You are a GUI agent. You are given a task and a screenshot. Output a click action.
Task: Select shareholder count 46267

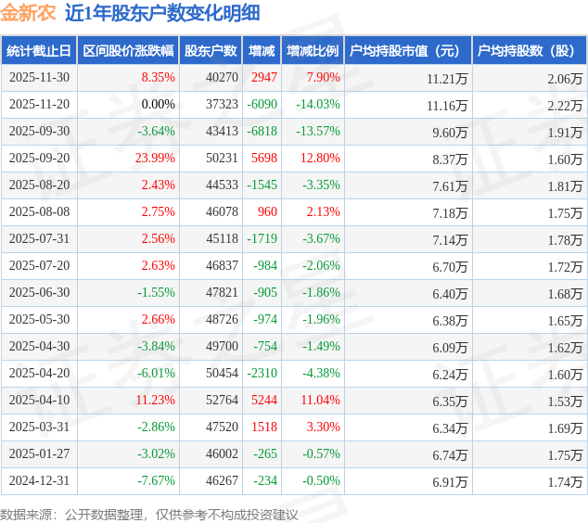click(222, 481)
